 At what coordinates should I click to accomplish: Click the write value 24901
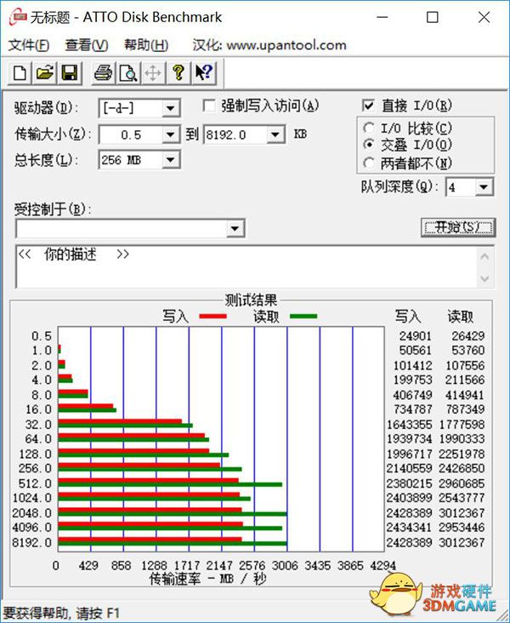coord(415,336)
